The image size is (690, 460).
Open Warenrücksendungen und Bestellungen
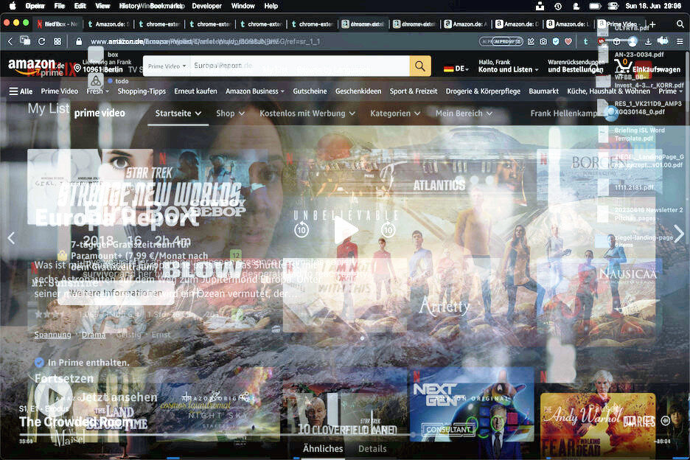(x=576, y=66)
